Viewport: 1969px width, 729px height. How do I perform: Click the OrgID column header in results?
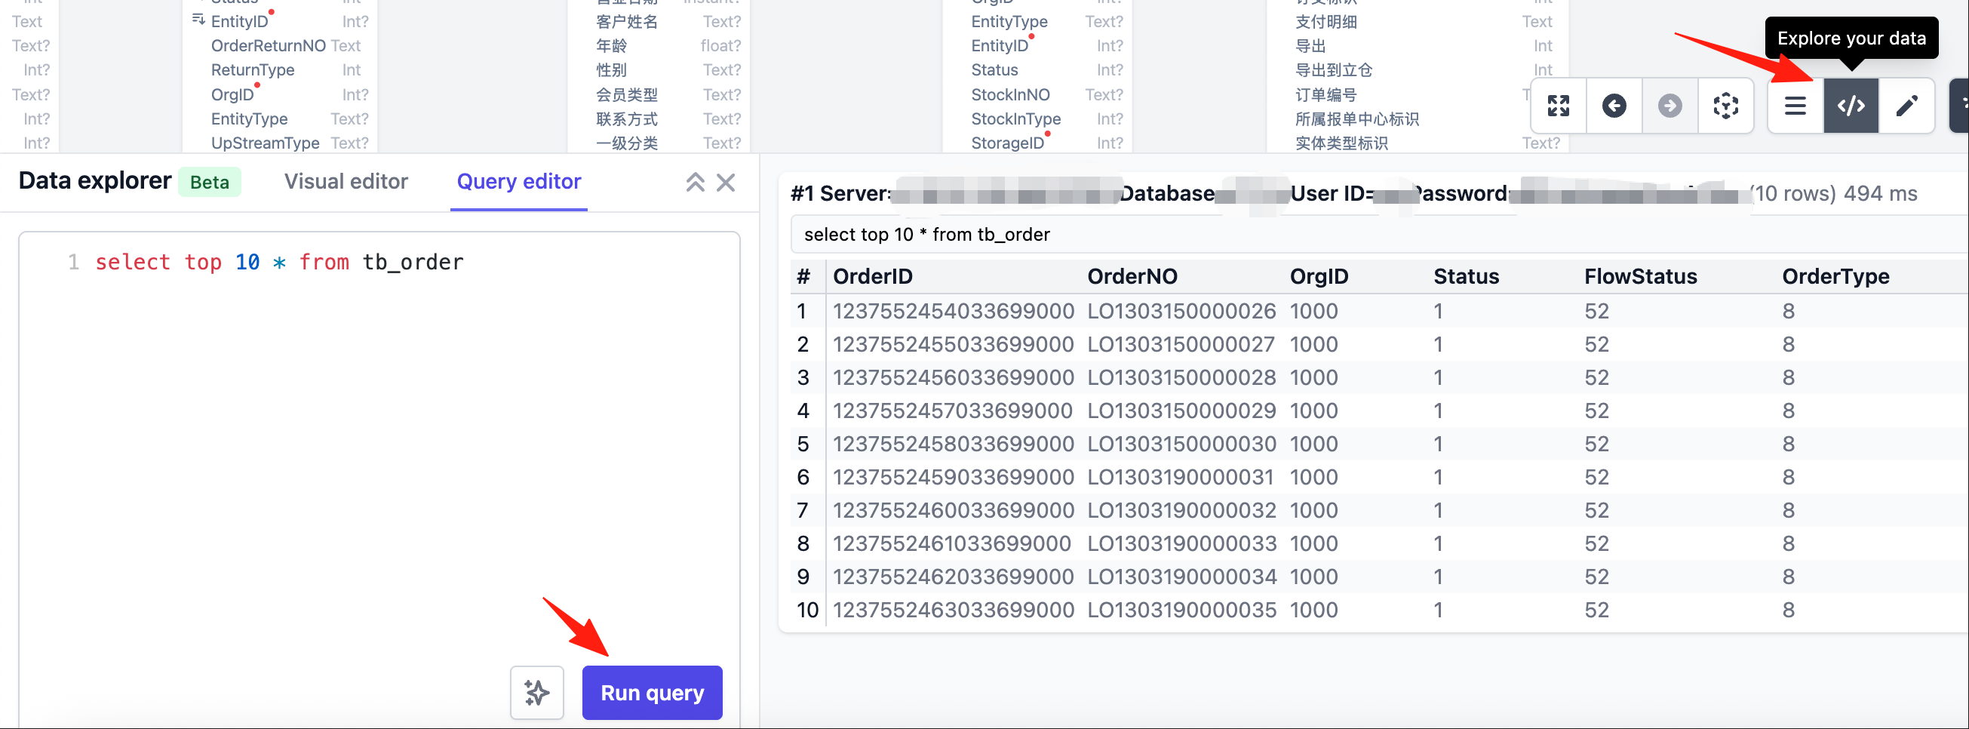(x=1319, y=276)
